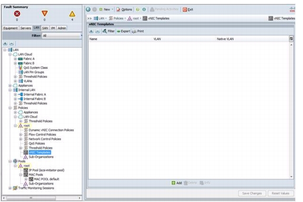This screenshot has width=303, height=202.
Task: Collapse the top LAN tree node
Action: pos(5,50)
